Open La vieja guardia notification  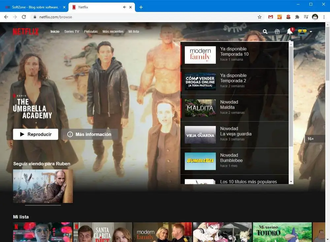click(x=235, y=135)
